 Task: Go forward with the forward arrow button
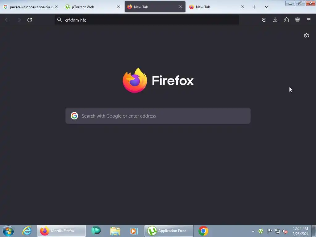point(19,20)
